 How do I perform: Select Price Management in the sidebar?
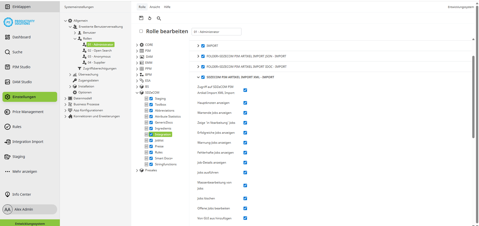click(x=28, y=112)
